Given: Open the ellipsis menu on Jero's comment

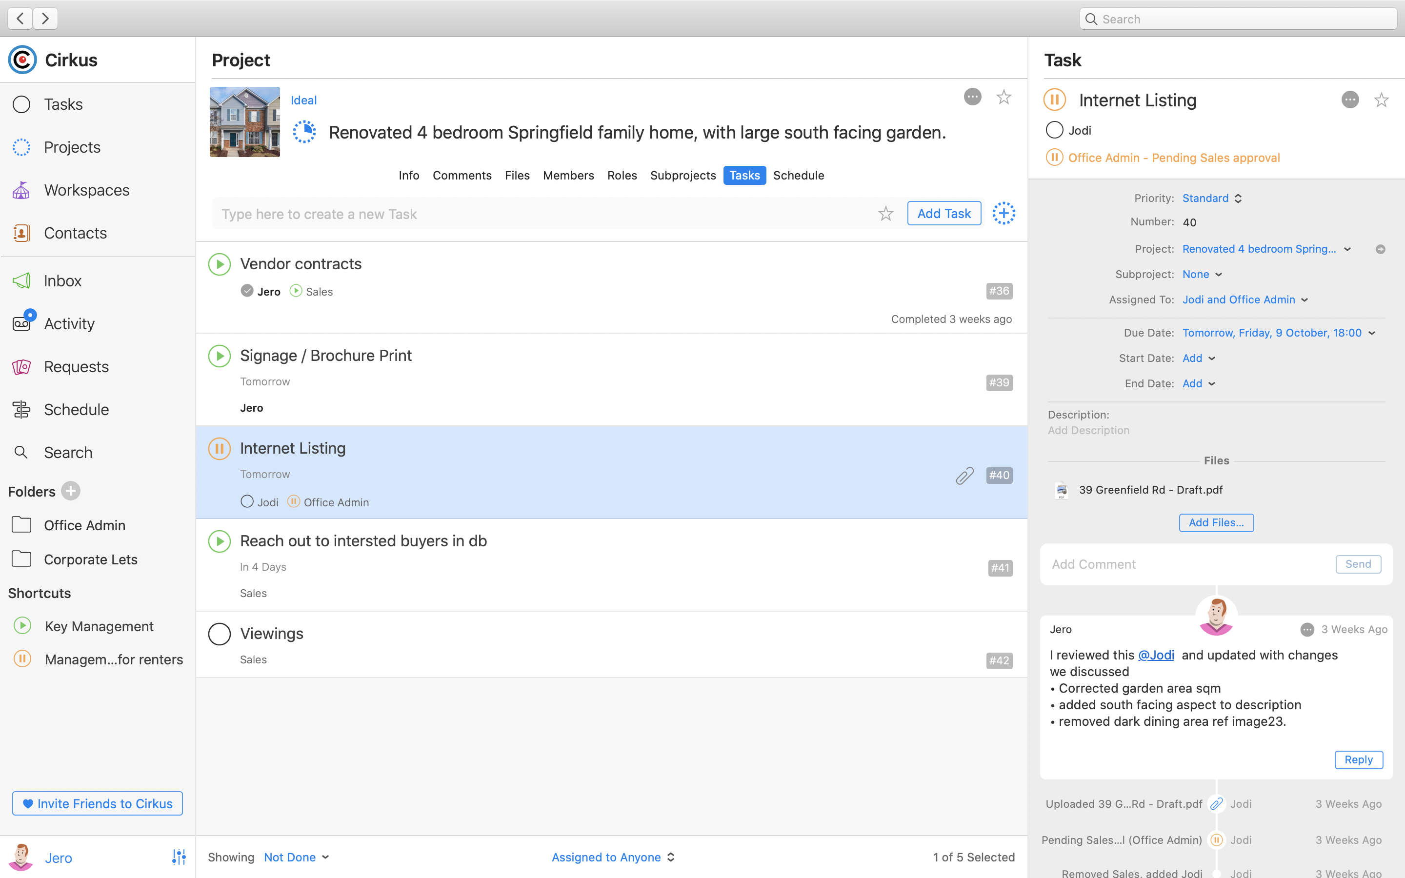Looking at the screenshot, I should tap(1307, 629).
